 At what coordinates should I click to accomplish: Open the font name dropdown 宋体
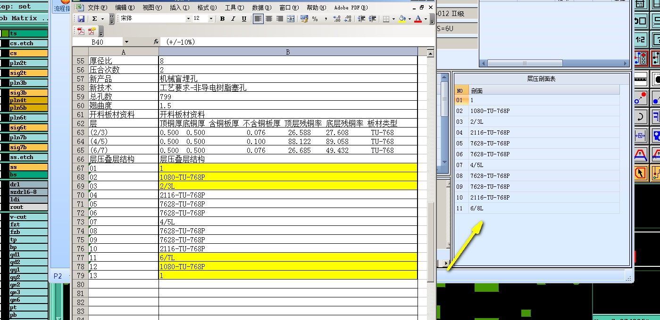[x=188, y=19]
